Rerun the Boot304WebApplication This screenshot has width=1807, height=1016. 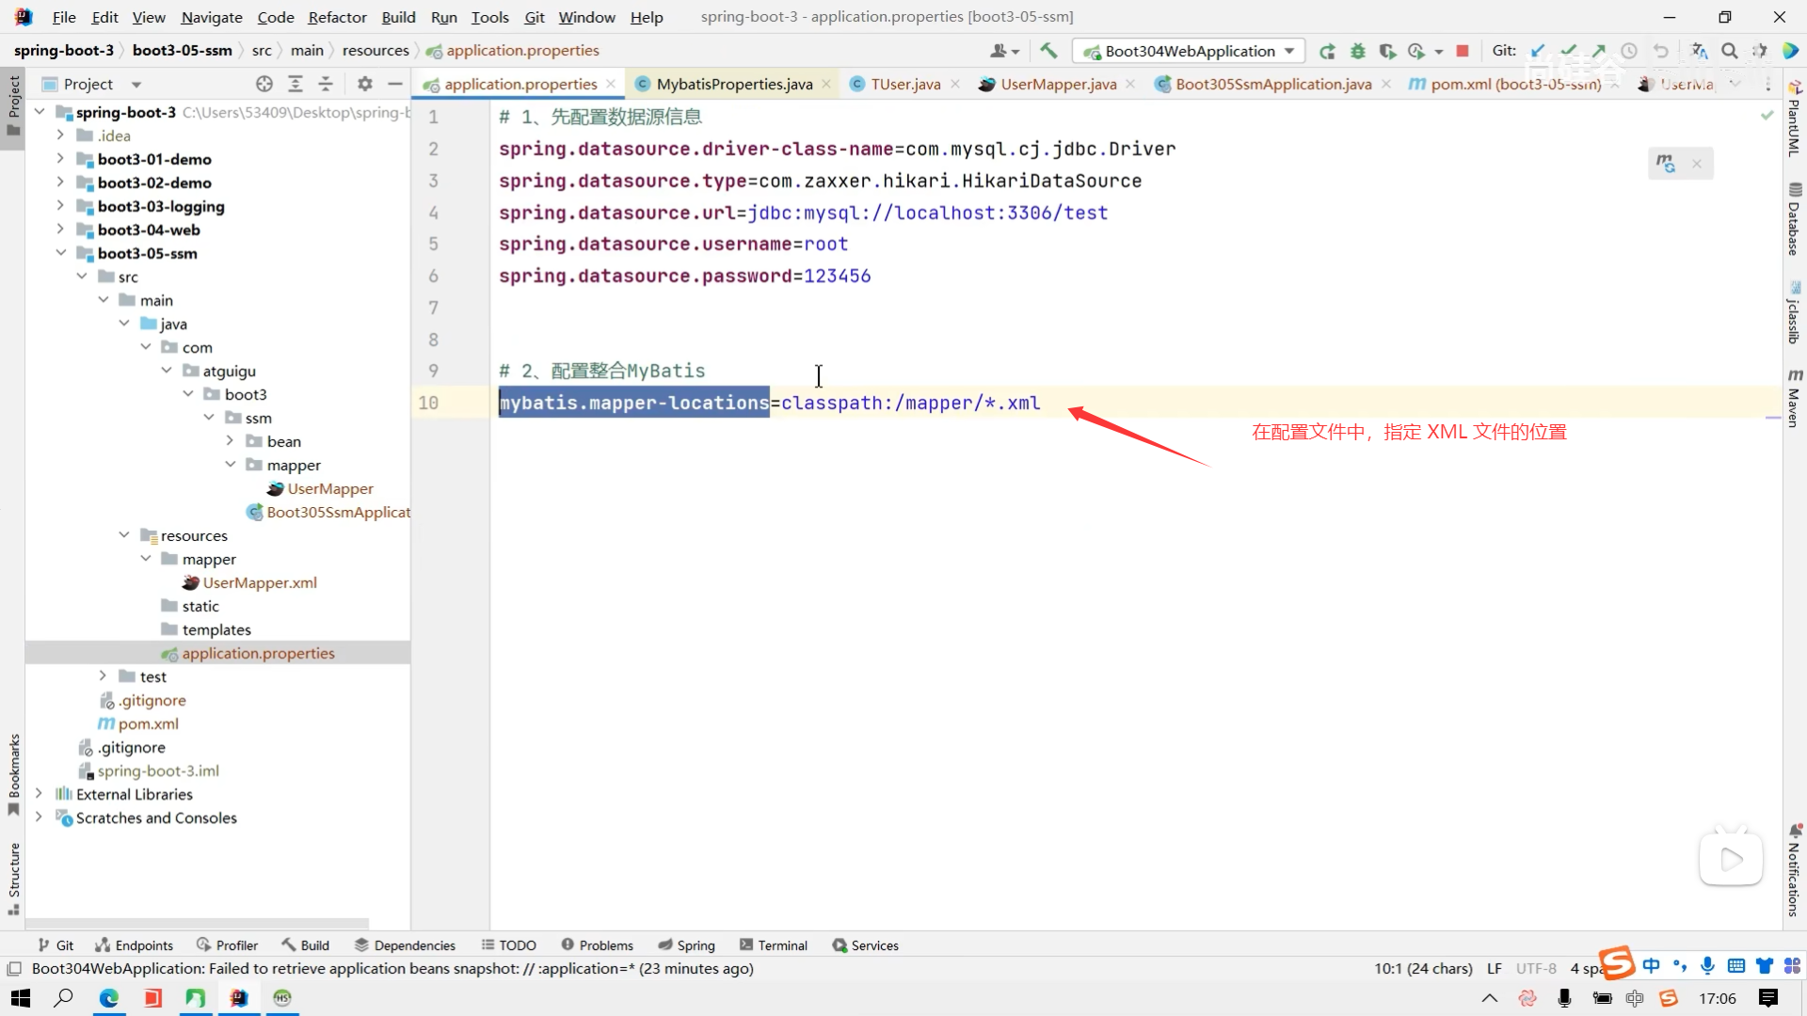point(1327,51)
